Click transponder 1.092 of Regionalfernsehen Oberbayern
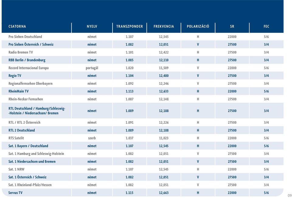Viewport: 292px width, 198px height. pyautogui.click(x=130, y=84)
